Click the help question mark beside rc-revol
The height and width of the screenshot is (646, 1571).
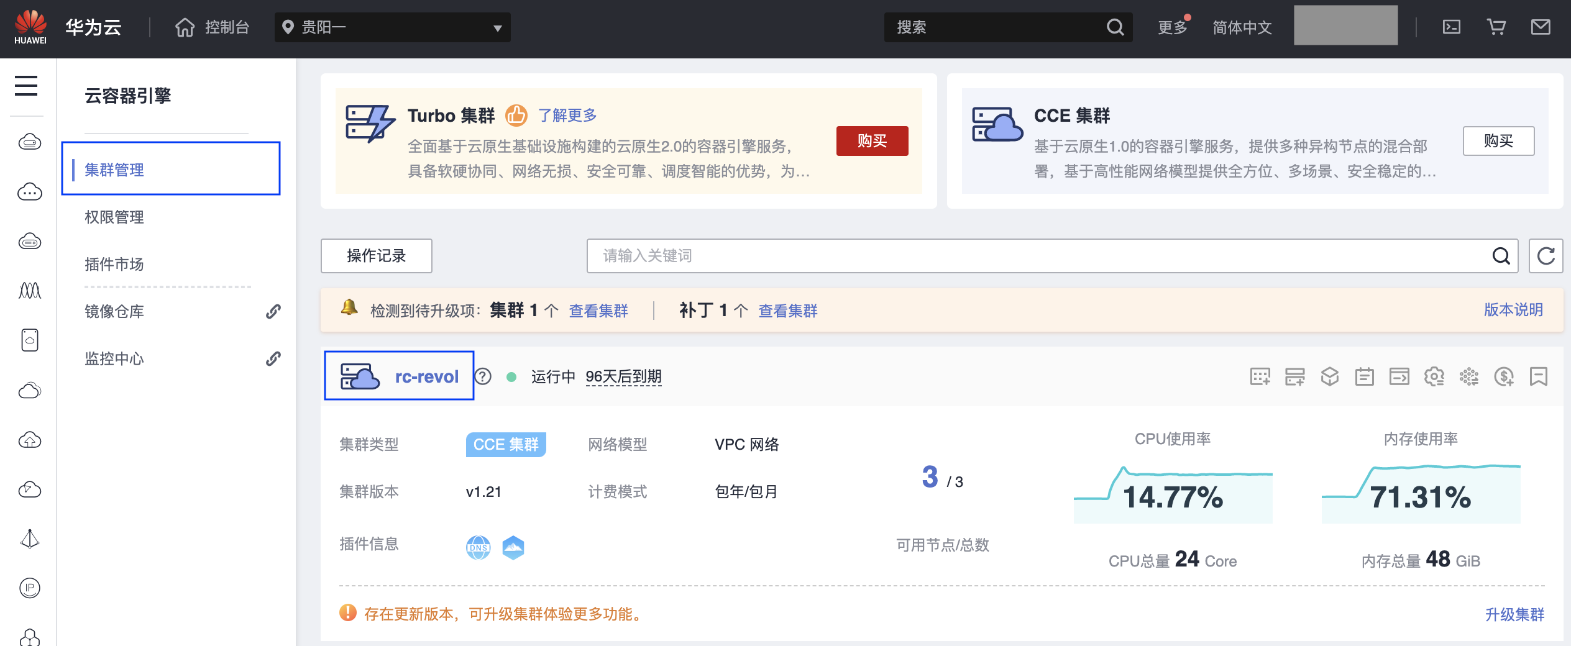(483, 376)
